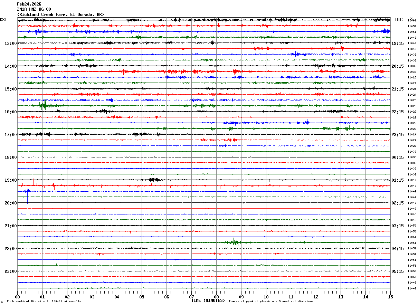The height and width of the screenshot is (306, 418).
Task: Select the 18:00 CST time label
Action: (x=11, y=157)
